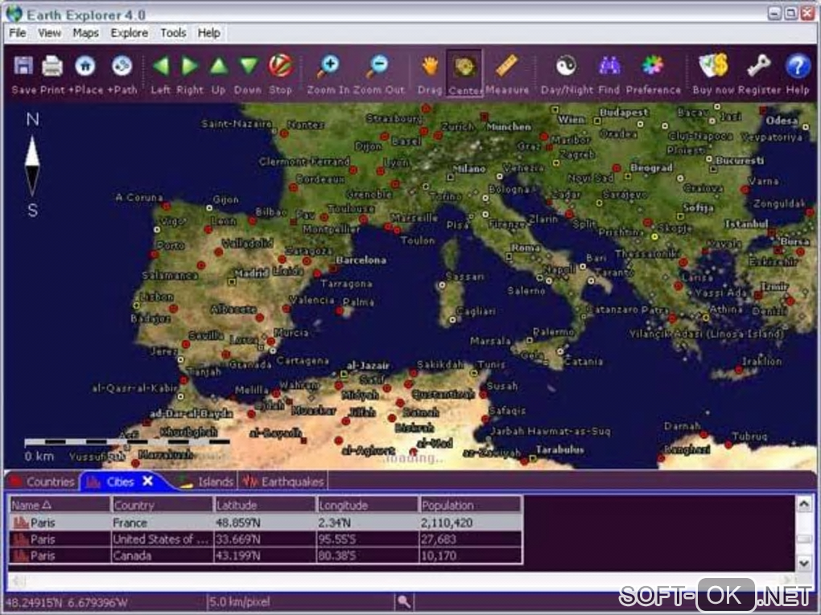Image resolution: width=821 pixels, height=615 pixels.
Task: Click the Istanbul label on map
Action: (746, 223)
